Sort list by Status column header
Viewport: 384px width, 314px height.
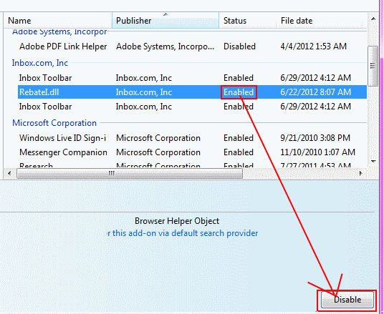click(x=248, y=21)
